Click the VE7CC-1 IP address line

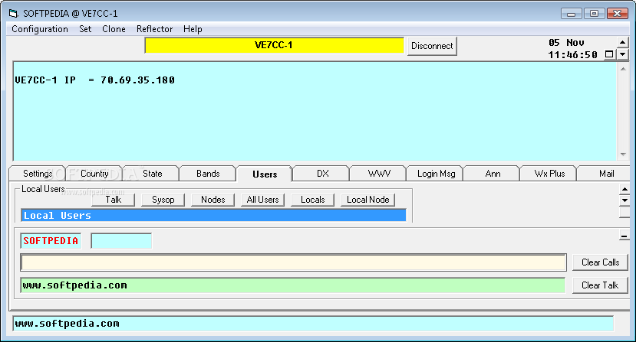pos(94,80)
